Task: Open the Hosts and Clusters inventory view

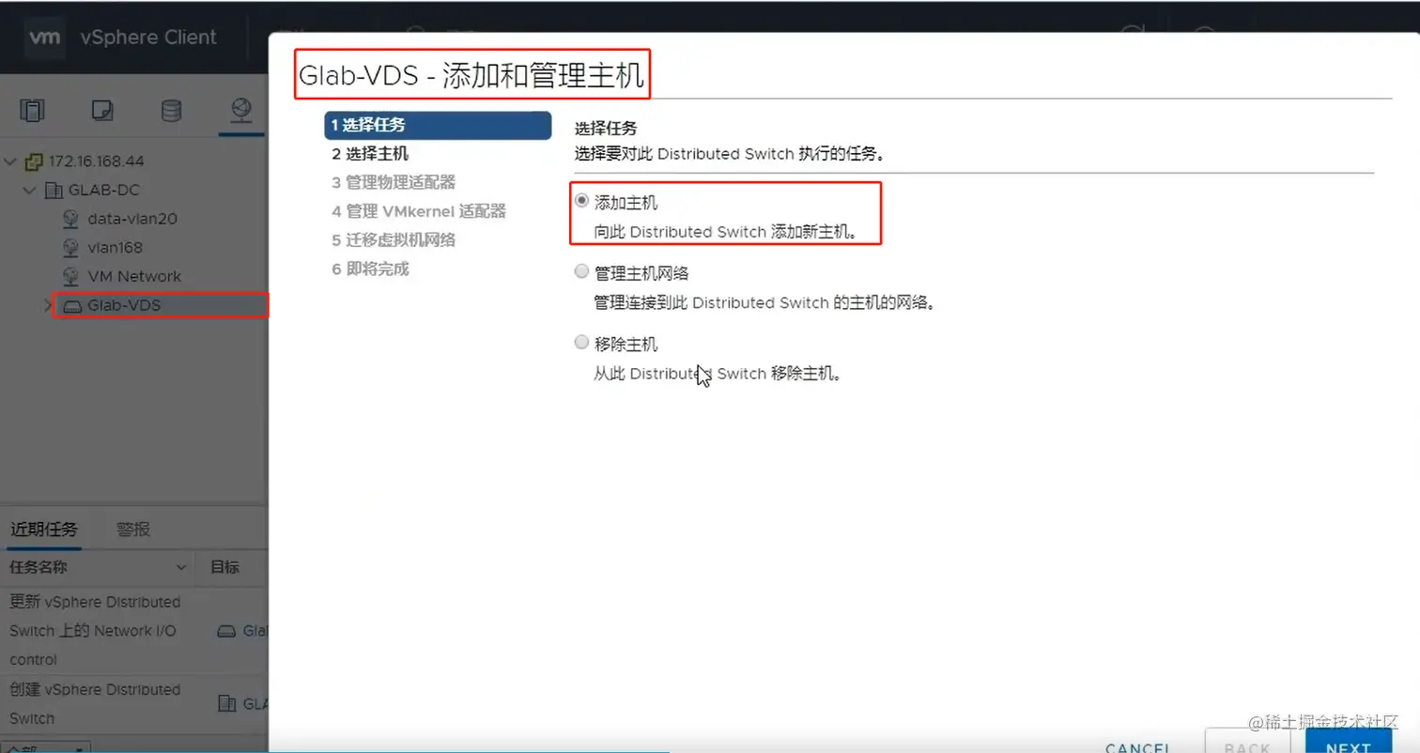Action: pos(32,111)
